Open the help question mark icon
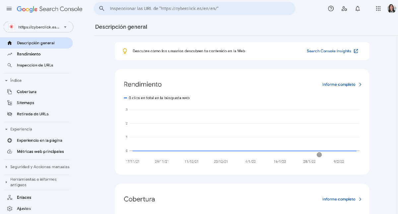Image resolution: width=398 pixels, height=214 pixels. pos(331,9)
